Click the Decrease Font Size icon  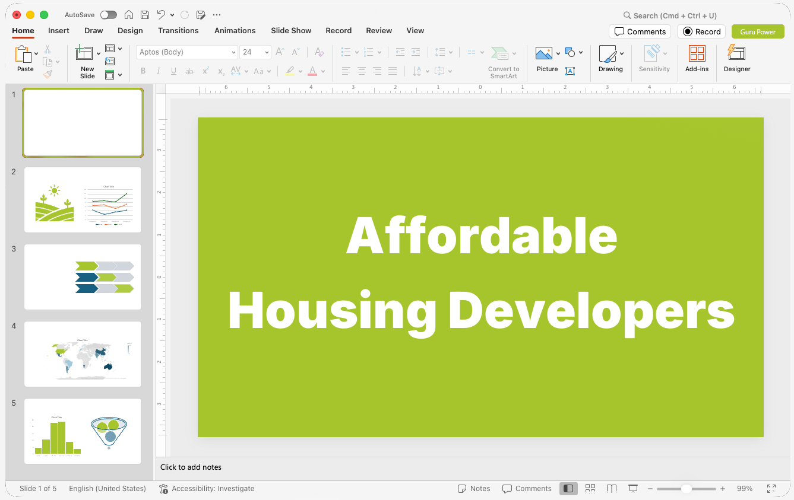296,52
